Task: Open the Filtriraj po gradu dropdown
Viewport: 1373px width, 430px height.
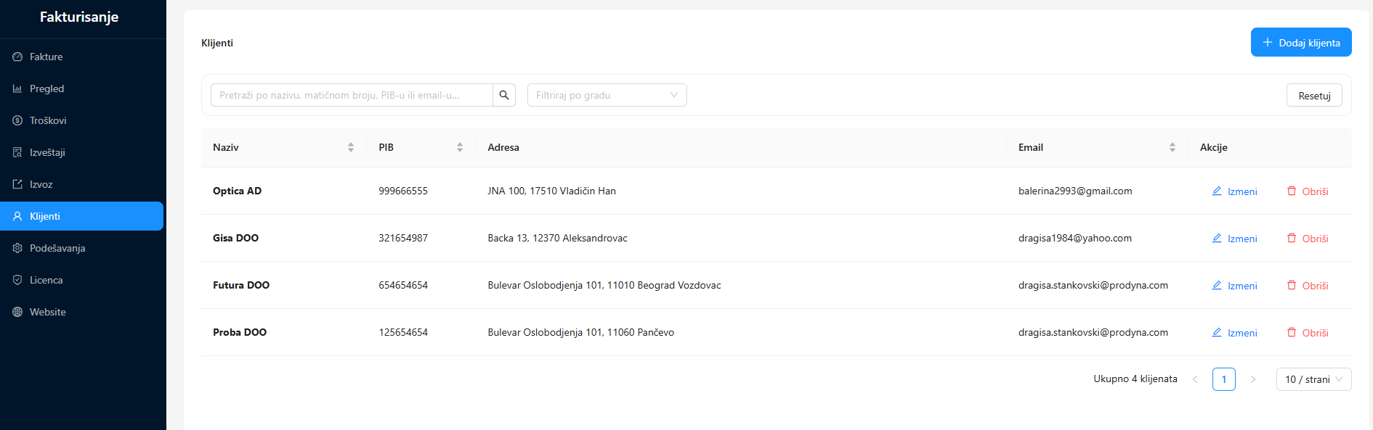Action: point(607,95)
